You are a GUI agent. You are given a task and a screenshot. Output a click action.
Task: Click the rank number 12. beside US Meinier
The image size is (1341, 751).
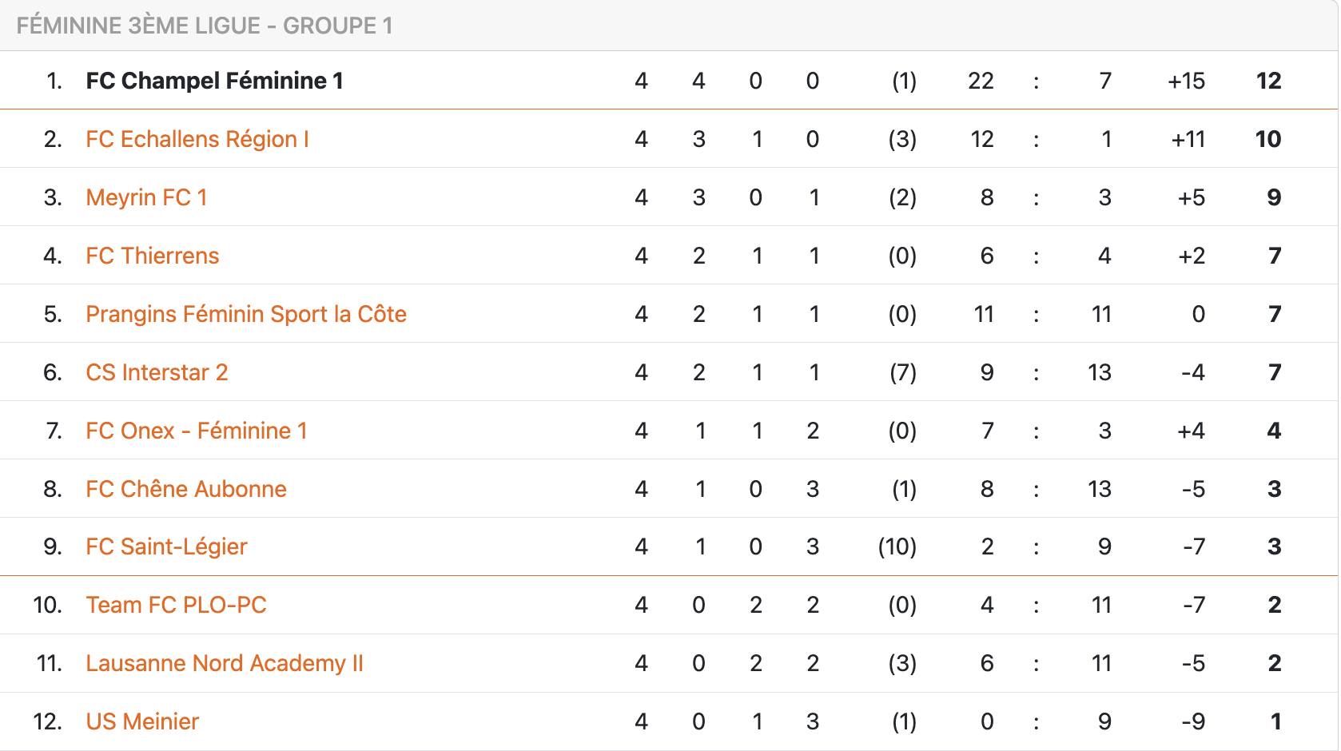(x=48, y=721)
